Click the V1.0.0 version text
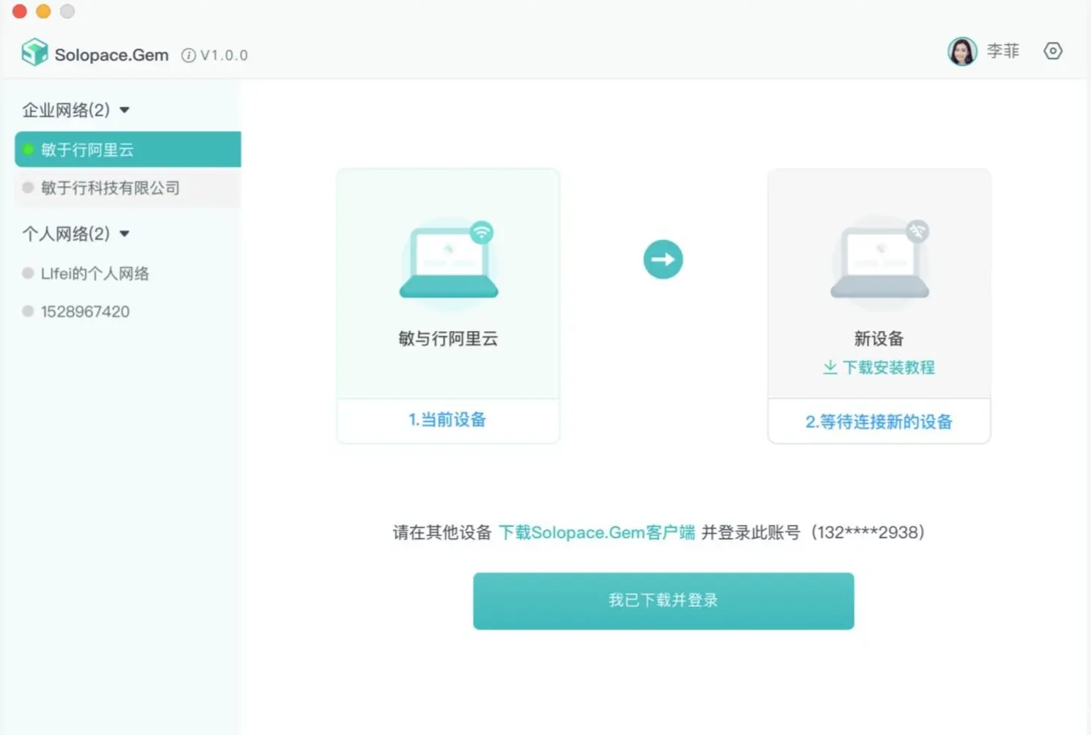This screenshot has height=735, width=1091. (x=224, y=56)
